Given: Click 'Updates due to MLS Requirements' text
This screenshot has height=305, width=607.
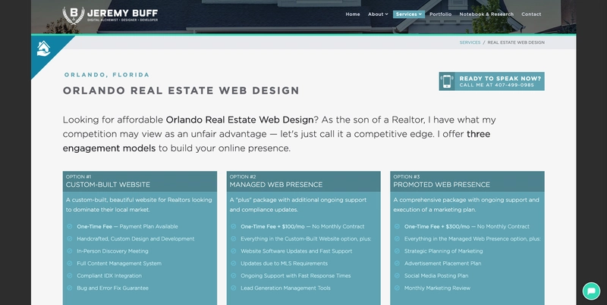Looking at the screenshot, I should [x=284, y=263].
